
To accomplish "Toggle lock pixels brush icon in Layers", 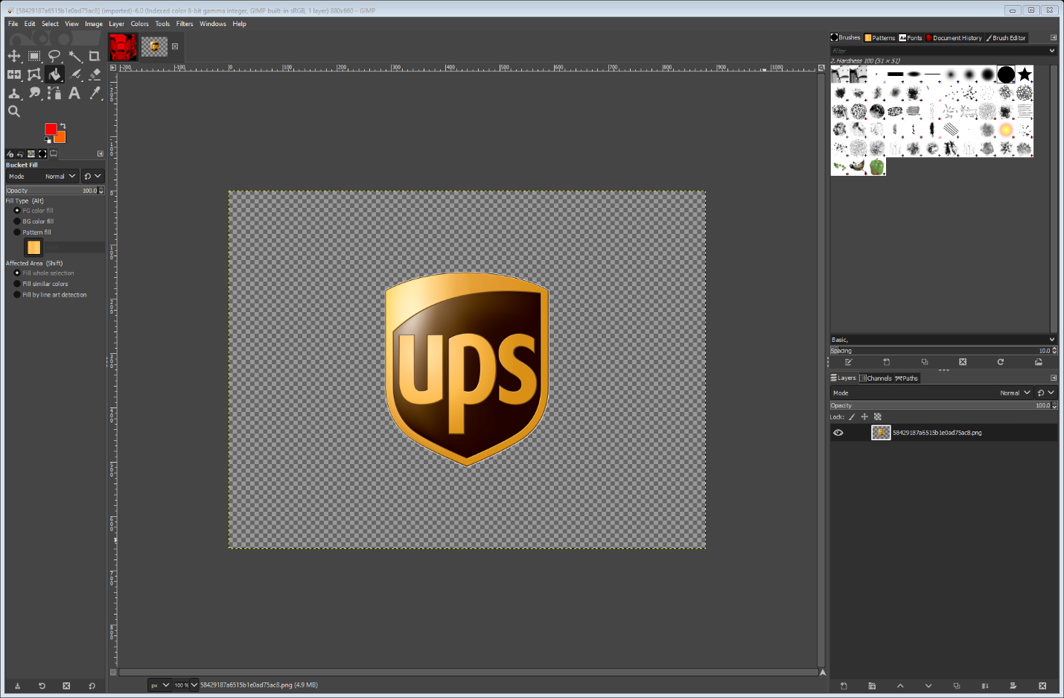I will point(853,417).
